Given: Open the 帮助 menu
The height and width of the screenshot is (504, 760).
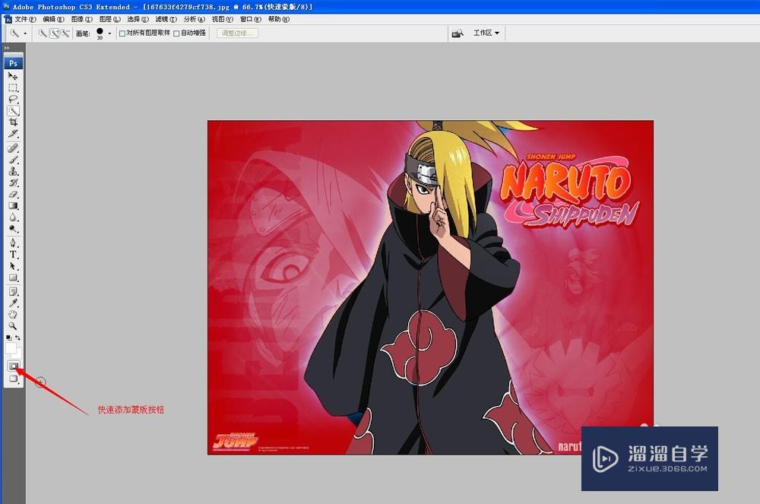Looking at the screenshot, I should [278, 20].
